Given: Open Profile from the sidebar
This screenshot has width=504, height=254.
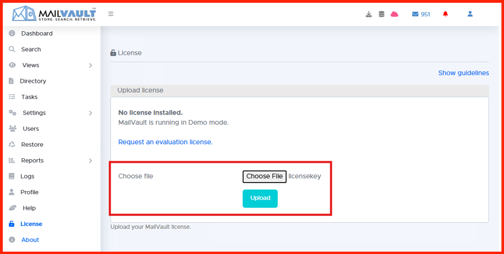Looking at the screenshot, I should pyautogui.click(x=29, y=192).
